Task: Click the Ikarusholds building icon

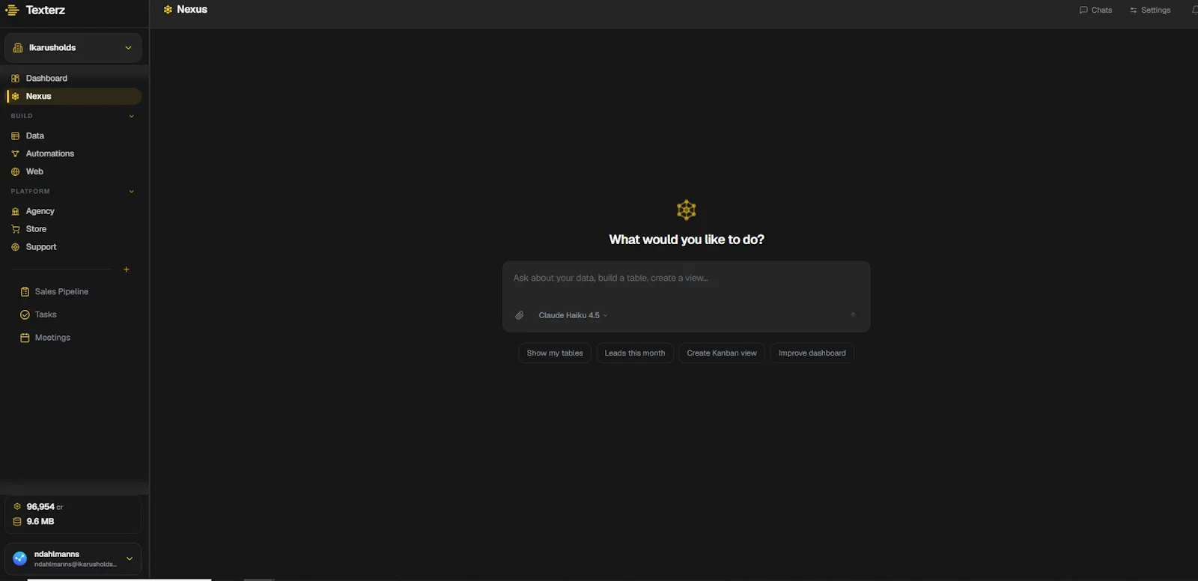Action: 18,48
